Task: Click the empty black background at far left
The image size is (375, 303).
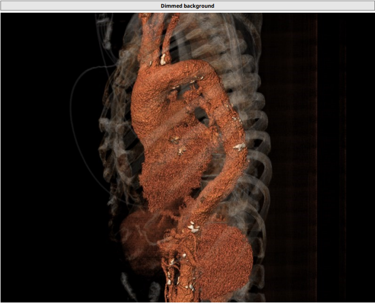Action: click(x=33, y=165)
